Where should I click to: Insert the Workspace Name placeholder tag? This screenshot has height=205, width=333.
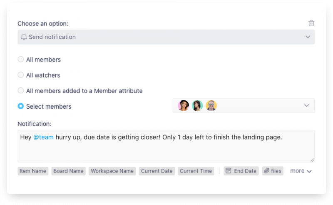coord(112,171)
